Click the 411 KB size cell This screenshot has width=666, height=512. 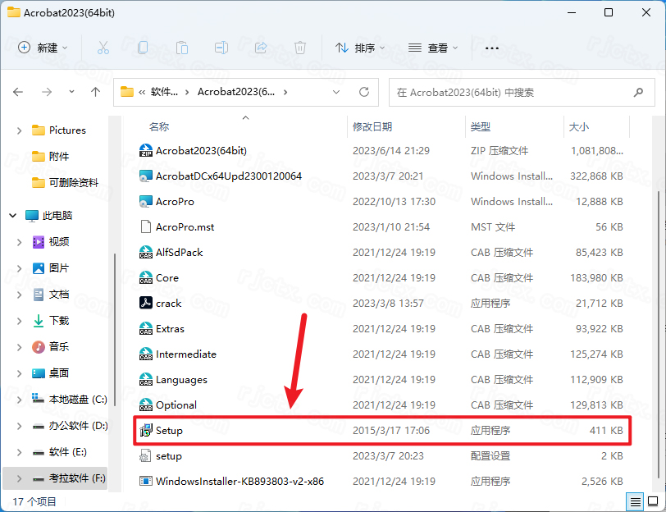tap(606, 431)
